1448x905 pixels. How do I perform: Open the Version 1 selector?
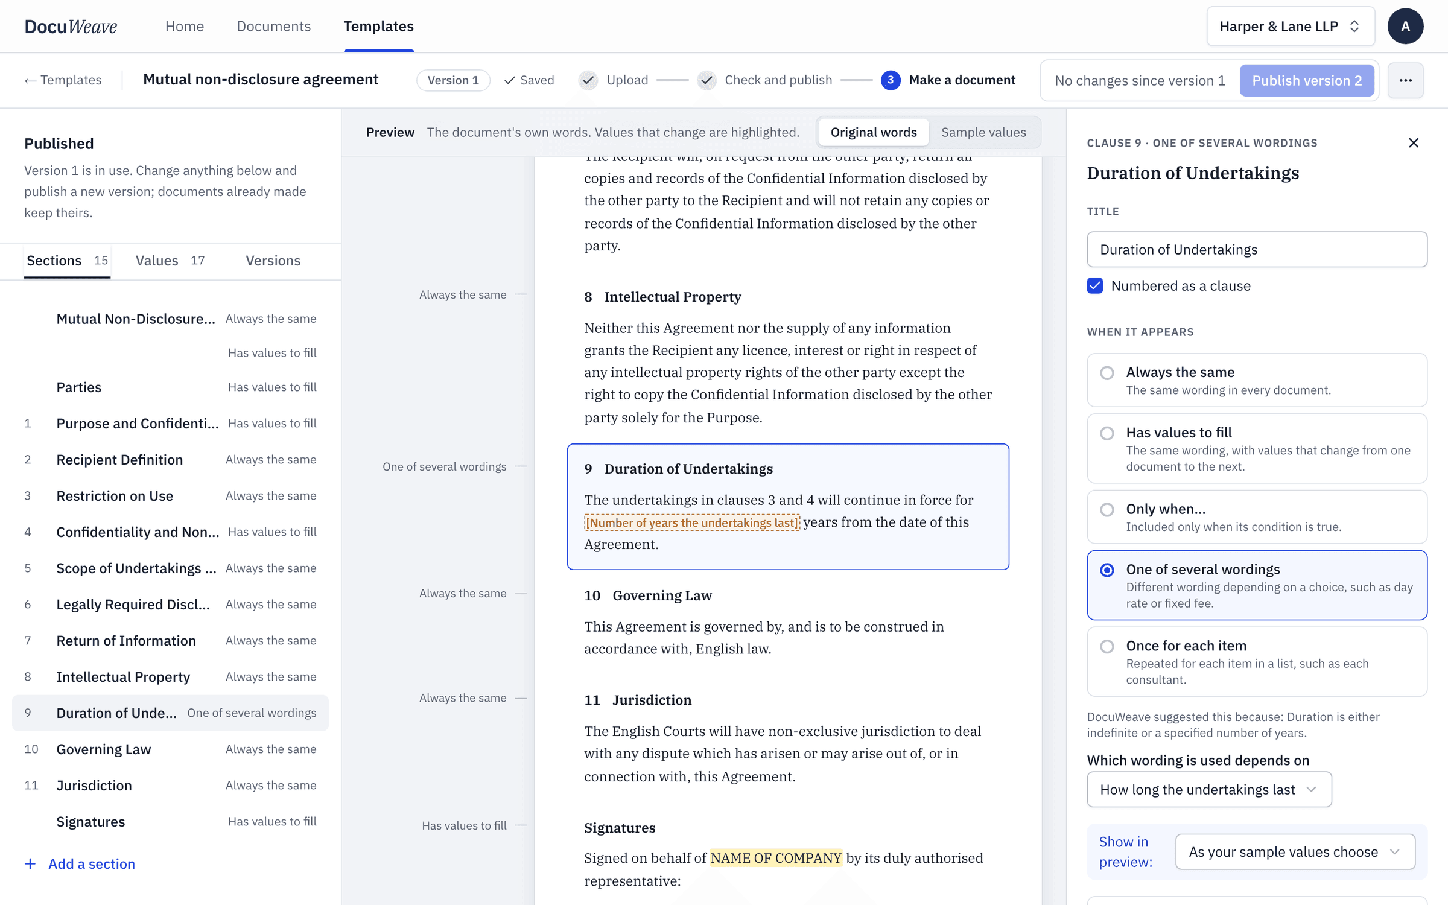click(x=453, y=80)
